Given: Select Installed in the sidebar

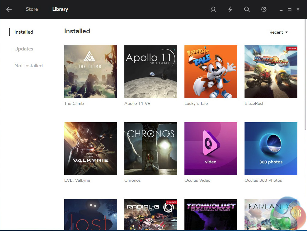Looking at the screenshot, I should [x=24, y=32].
